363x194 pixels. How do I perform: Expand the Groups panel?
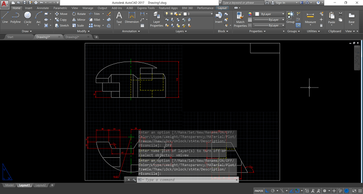tap(294, 31)
